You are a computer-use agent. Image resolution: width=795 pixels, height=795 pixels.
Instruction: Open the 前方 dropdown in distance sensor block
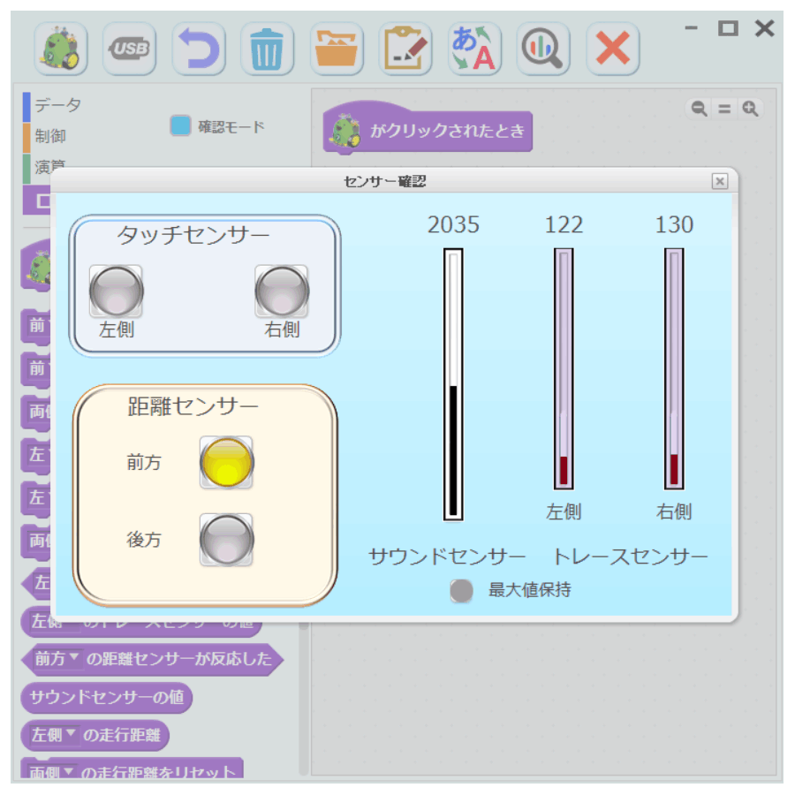(57, 659)
